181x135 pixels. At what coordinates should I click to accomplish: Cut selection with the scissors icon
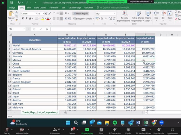(17, 12)
